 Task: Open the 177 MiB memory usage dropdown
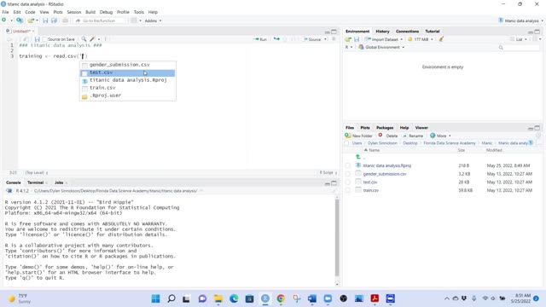[421, 39]
